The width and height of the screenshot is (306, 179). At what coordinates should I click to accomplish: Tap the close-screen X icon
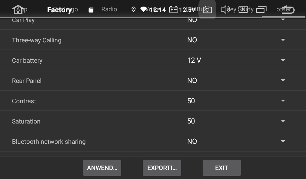243,9
